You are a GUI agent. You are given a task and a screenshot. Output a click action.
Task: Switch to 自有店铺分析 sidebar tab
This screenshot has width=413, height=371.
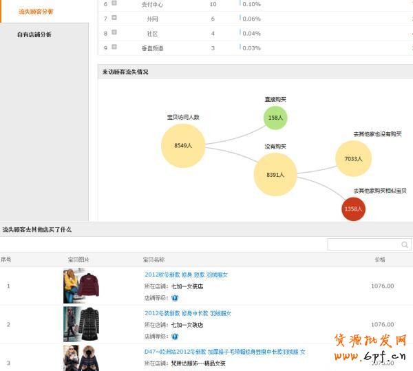(x=34, y=34)
